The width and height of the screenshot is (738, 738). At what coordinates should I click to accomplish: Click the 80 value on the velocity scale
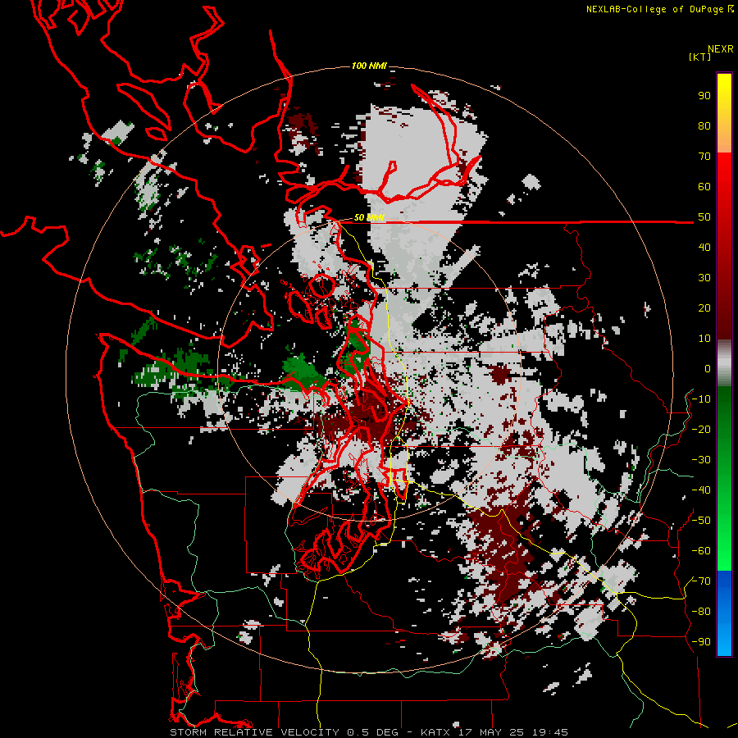click(x=704, y=126)
